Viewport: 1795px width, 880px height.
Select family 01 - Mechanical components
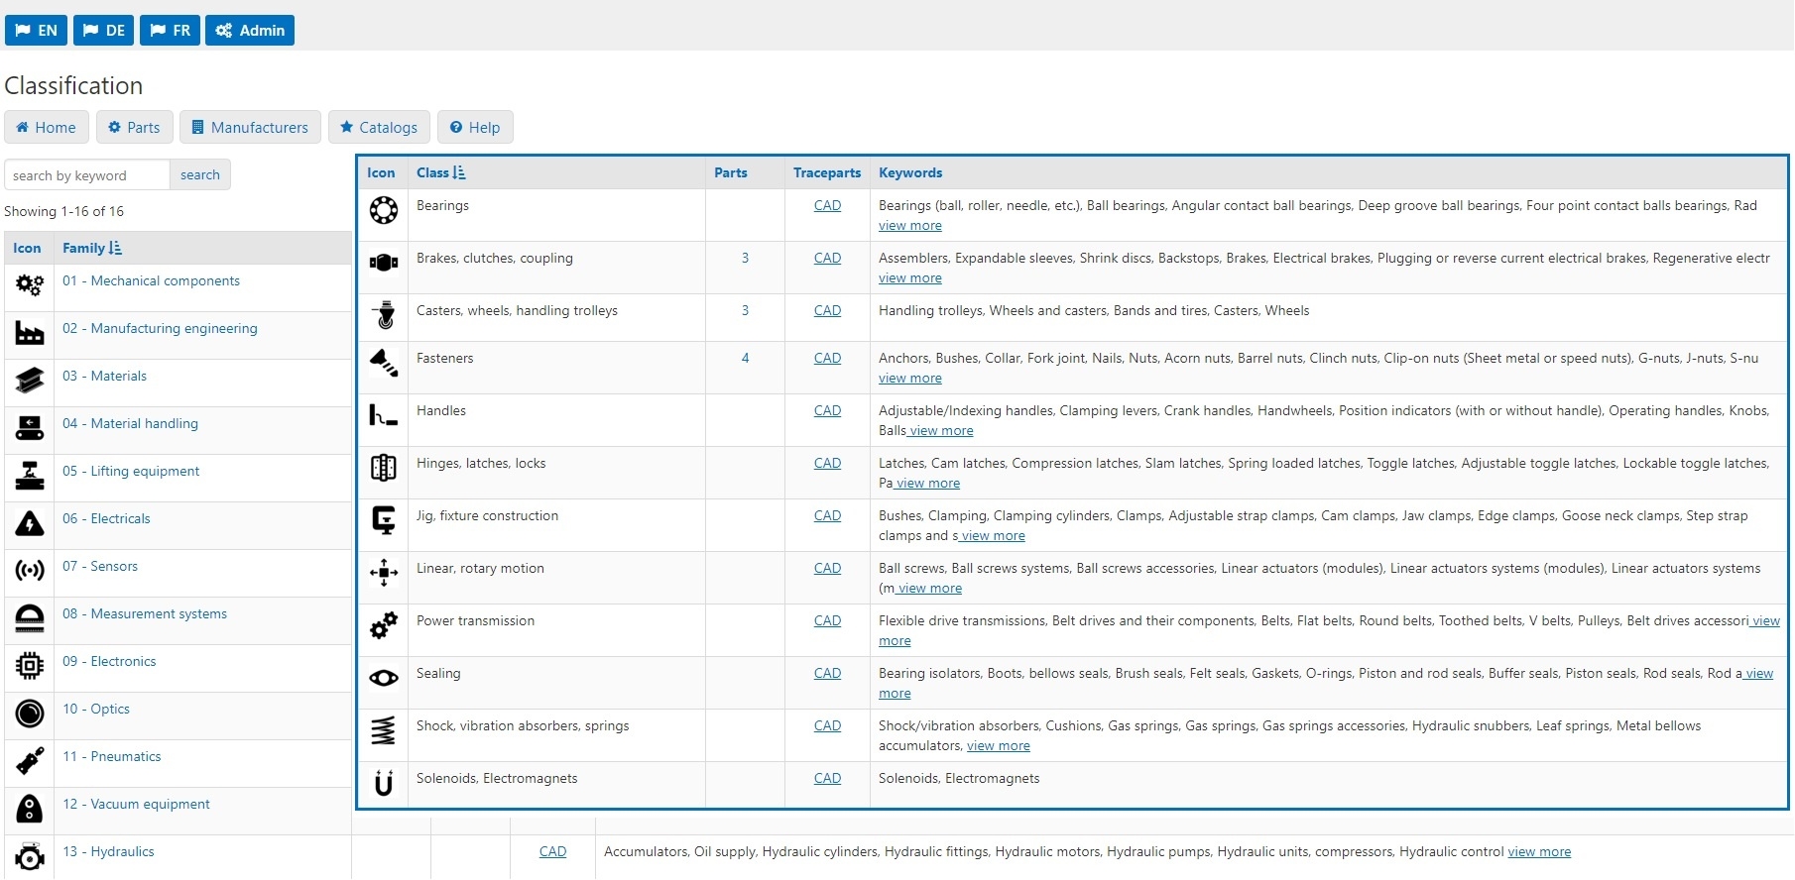151,281
